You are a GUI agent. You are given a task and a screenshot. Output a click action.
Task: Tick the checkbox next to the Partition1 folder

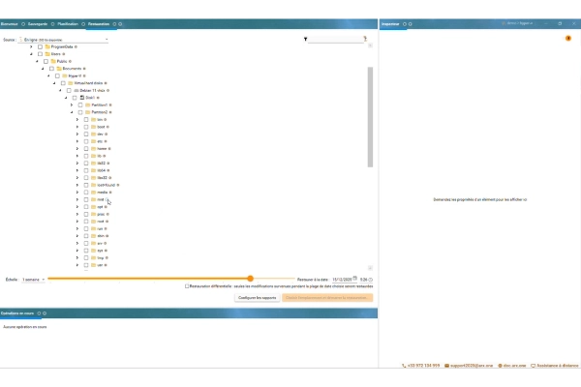pyautogui.click(x=78, y=104)
